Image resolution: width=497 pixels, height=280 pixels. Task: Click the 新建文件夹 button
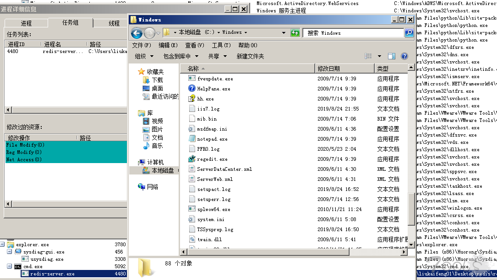tap(250, 56)
